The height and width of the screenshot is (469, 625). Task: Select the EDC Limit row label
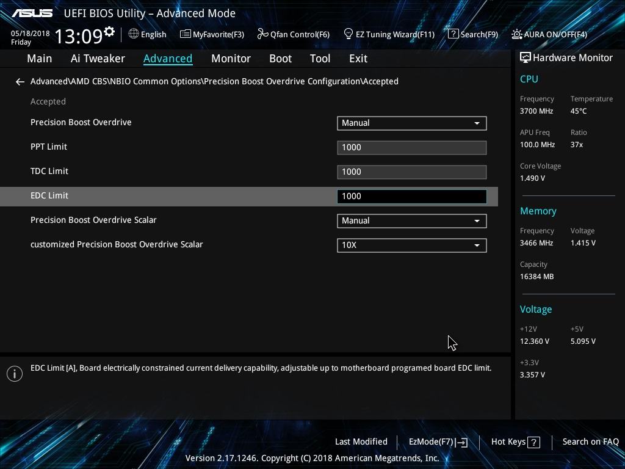click(x=49, y=196)
